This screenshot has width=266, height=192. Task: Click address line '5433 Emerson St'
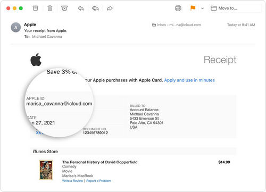tap(144, 119)
